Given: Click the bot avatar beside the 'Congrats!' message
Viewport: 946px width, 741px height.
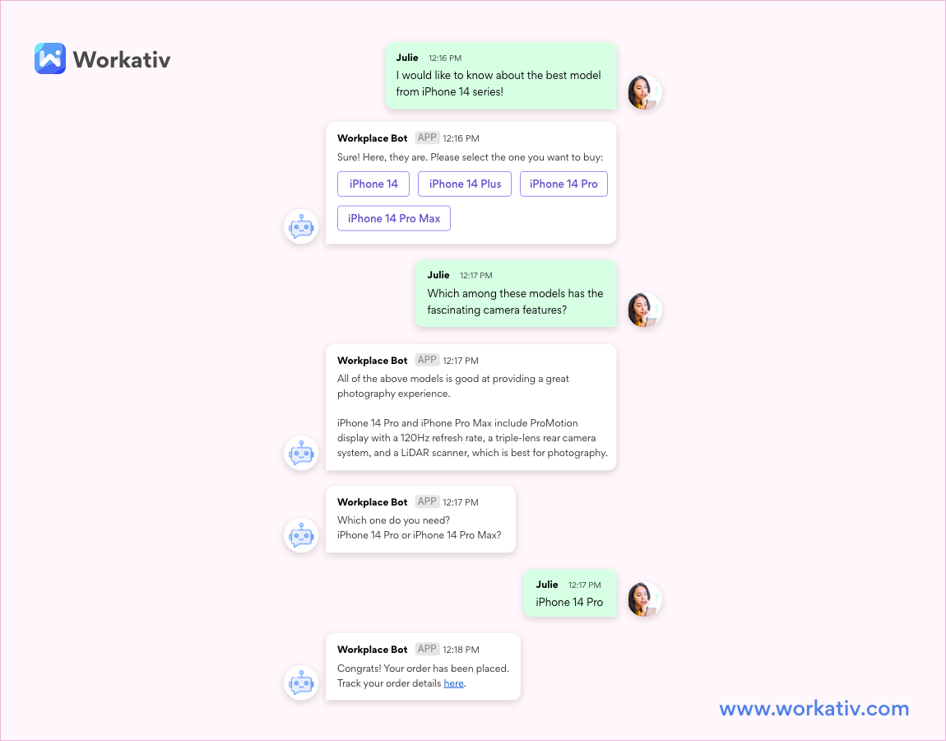Looking at the screenshot, I should point(301,683).
